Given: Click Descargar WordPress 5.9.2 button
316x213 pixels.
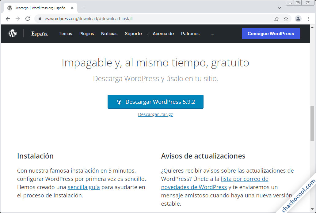Looking at the screenshot, I should pos(156,102).
